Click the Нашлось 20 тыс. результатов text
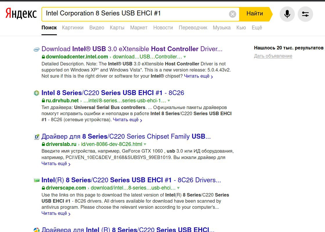 click(289, 48)
